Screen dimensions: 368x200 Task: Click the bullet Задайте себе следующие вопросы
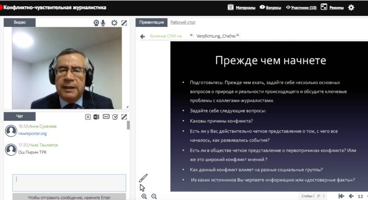228,111
